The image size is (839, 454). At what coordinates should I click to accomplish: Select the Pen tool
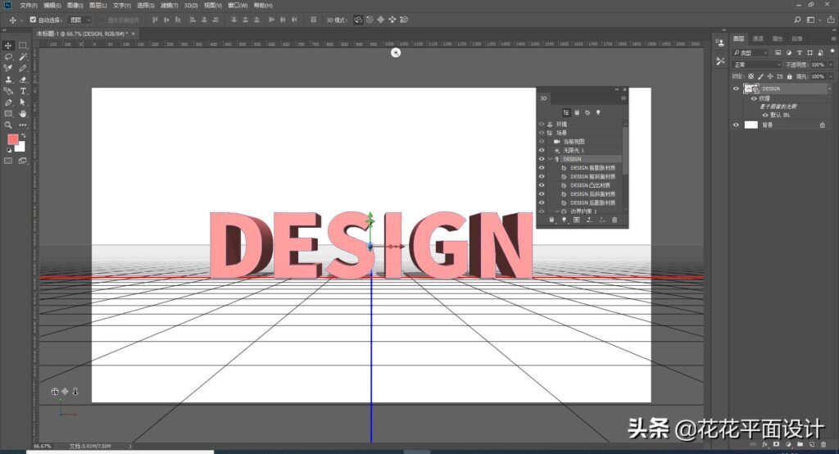(8, 102)
